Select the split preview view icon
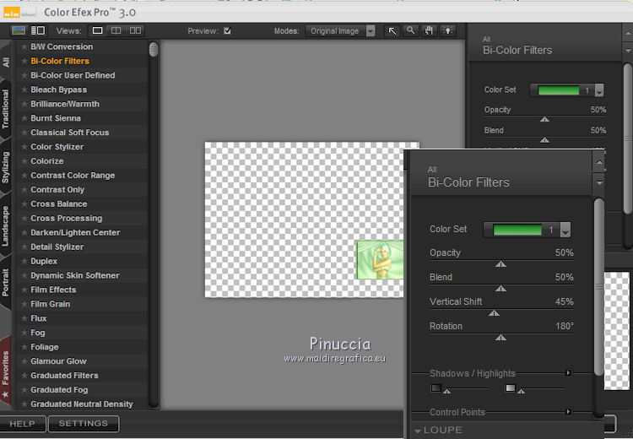633x439 pixels. [116, 30]
